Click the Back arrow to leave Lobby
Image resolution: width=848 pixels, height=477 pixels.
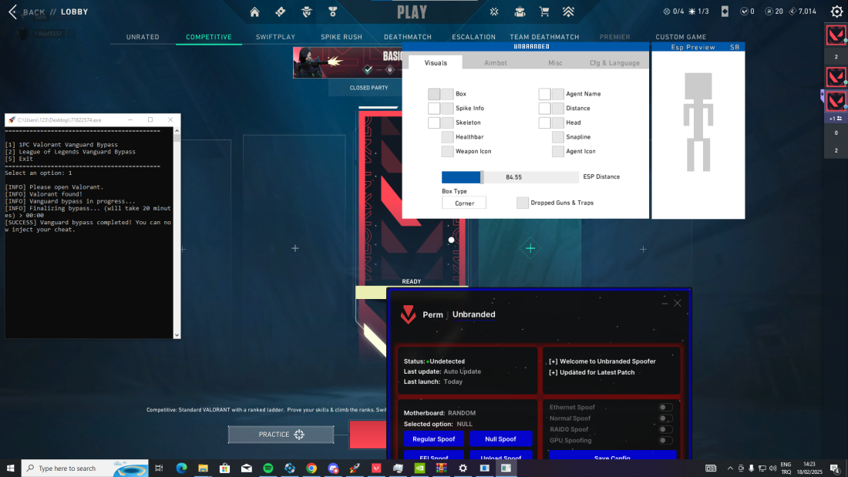coord(13,12)
